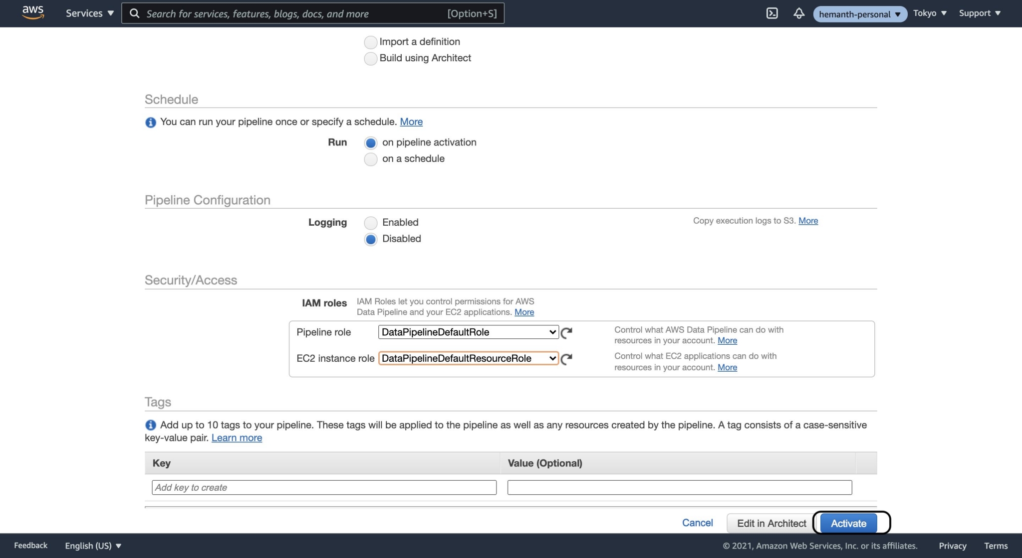The image size is (1022, 558).
Task: Select the Build using Architect option
Action: pyautogui.click(x=370, y=58)
